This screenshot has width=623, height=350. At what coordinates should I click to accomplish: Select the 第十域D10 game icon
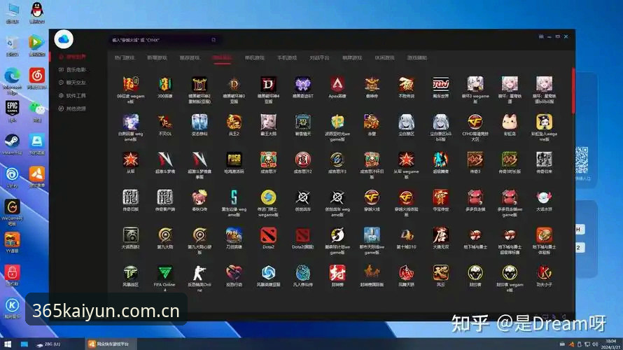[406, 235]
